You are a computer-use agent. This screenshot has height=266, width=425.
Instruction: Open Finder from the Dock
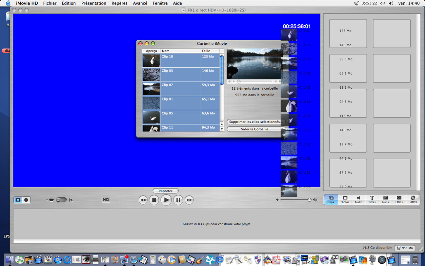(x=10, y=259)
